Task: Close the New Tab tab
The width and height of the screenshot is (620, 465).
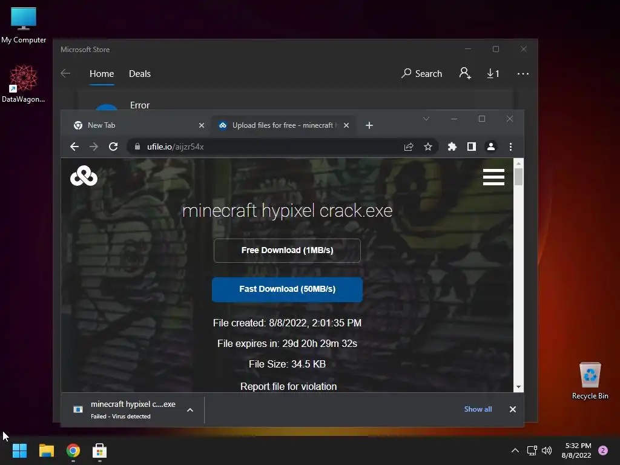Action: point(201,125)
